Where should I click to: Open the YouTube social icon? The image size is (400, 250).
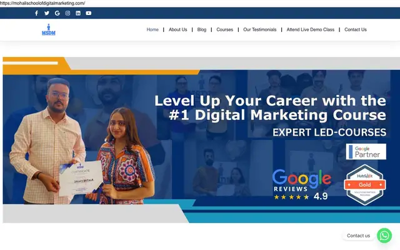point(89,13)
